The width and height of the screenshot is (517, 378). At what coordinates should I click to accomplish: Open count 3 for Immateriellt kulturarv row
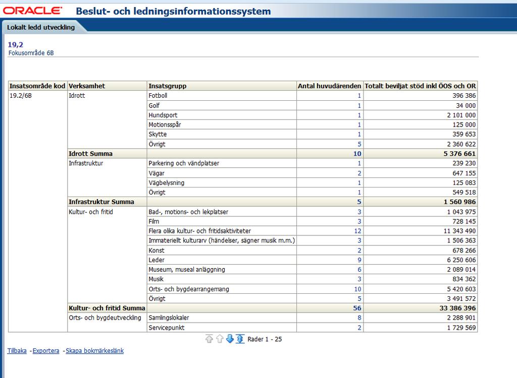click(359, 240)
